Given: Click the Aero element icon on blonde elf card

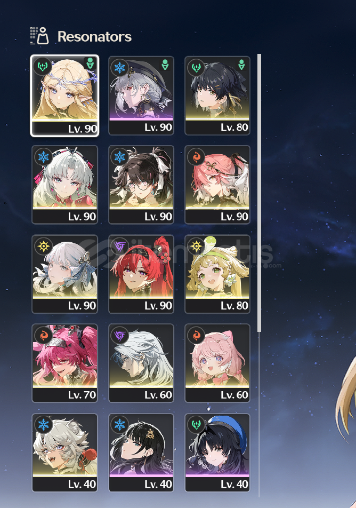Looking at the screenshot, I should 43,67.
